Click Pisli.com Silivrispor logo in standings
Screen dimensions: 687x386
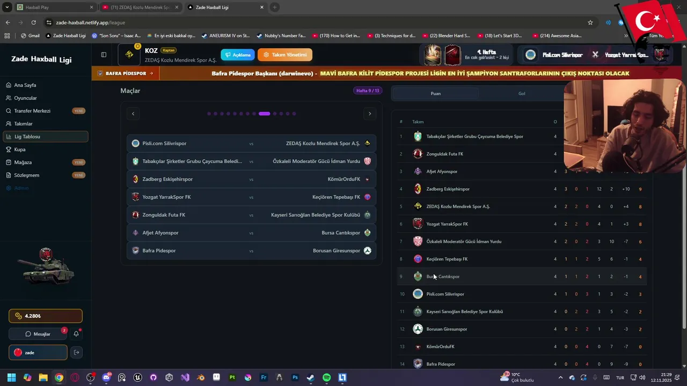pyautogui.click(x=418, y=294)
